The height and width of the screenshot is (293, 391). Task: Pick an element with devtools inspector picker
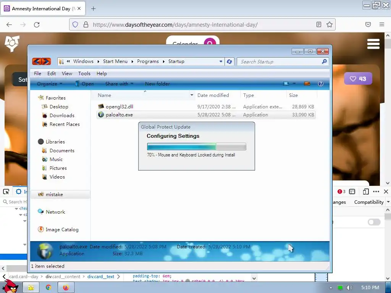coord(6,192)
